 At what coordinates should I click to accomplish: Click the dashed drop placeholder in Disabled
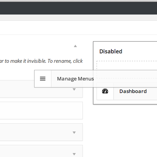click(127, 65)
